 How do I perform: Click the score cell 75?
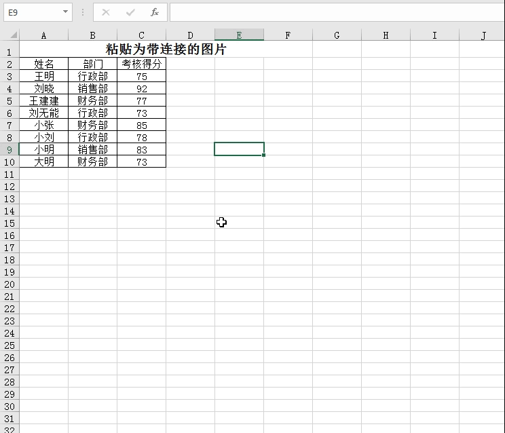[141, 76]
